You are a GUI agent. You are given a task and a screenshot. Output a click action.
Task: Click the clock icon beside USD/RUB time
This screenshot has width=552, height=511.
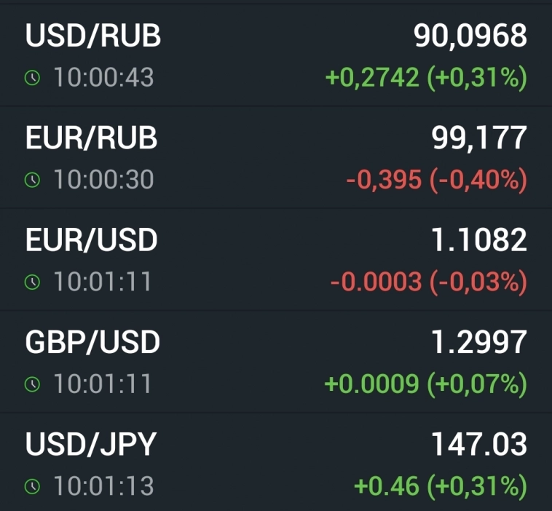pyautogui.click(x=32, y=78)
